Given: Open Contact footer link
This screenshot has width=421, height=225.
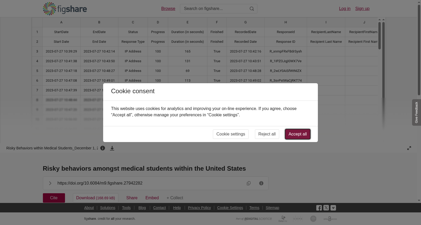Looking at the screenshot, I should pos(159,208).
